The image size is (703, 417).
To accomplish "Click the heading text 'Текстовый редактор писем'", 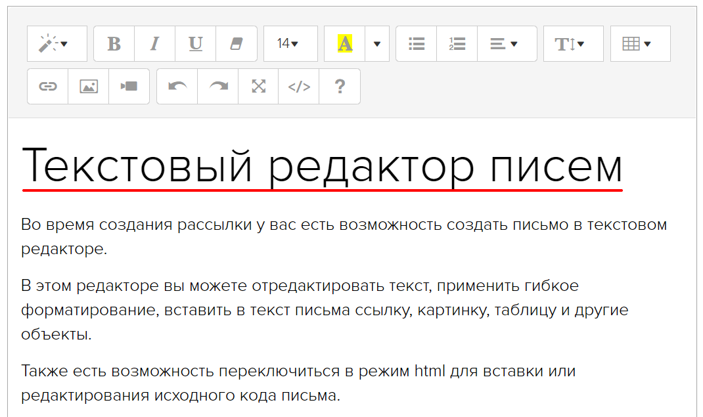I will (x=322, y=166).
